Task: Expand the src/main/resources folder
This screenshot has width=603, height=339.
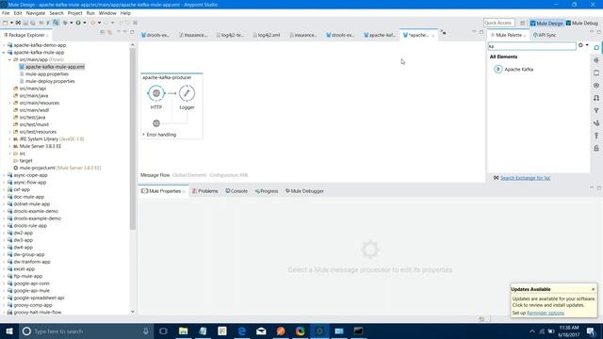Action: (9, 103)
